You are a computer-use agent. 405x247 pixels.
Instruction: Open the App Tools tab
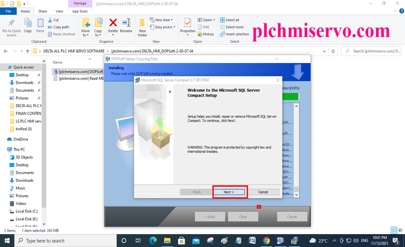click(80, 11)
